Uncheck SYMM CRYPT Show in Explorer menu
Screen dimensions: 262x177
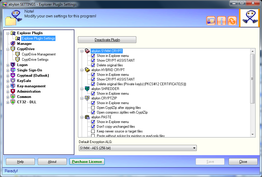[x=93, y=56]
